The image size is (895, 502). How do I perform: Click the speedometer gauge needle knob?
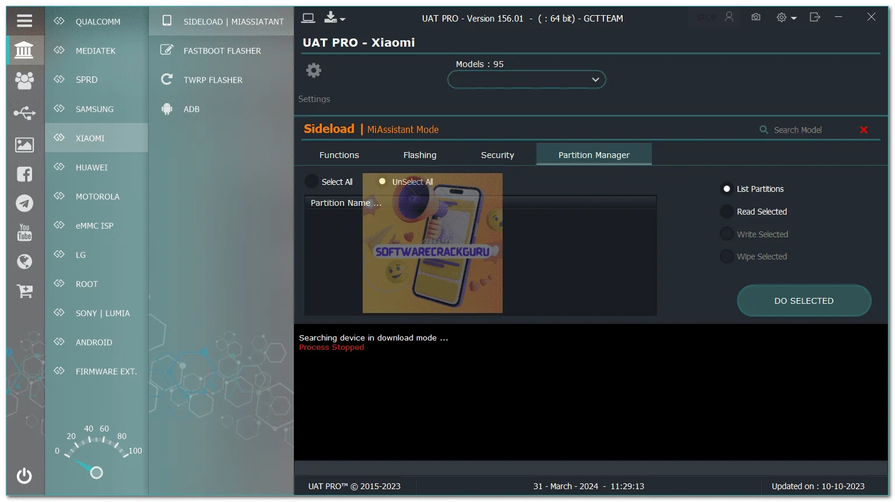tap(97, 473)
